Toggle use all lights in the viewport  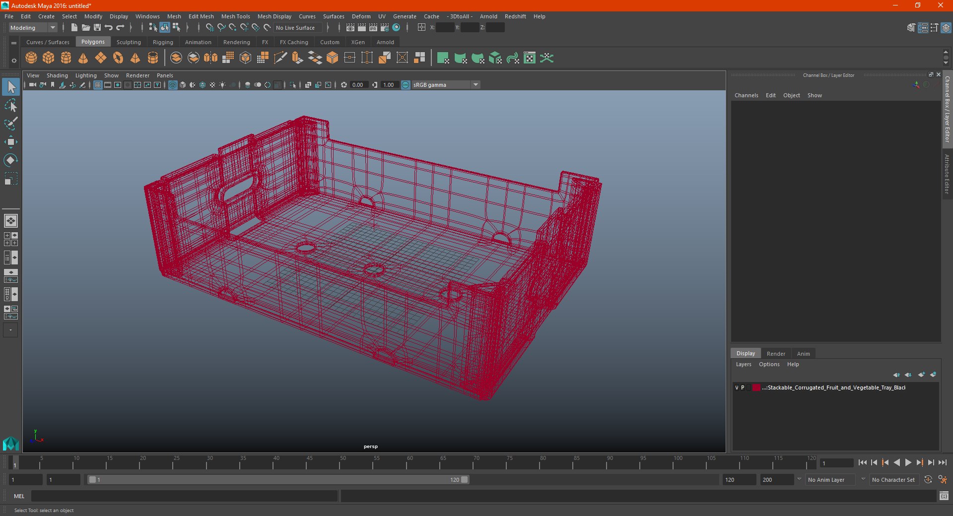(x=222, y=85)
